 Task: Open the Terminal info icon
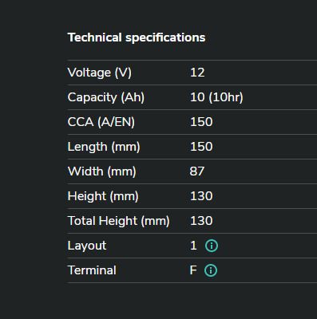click(x=211, y=270)
